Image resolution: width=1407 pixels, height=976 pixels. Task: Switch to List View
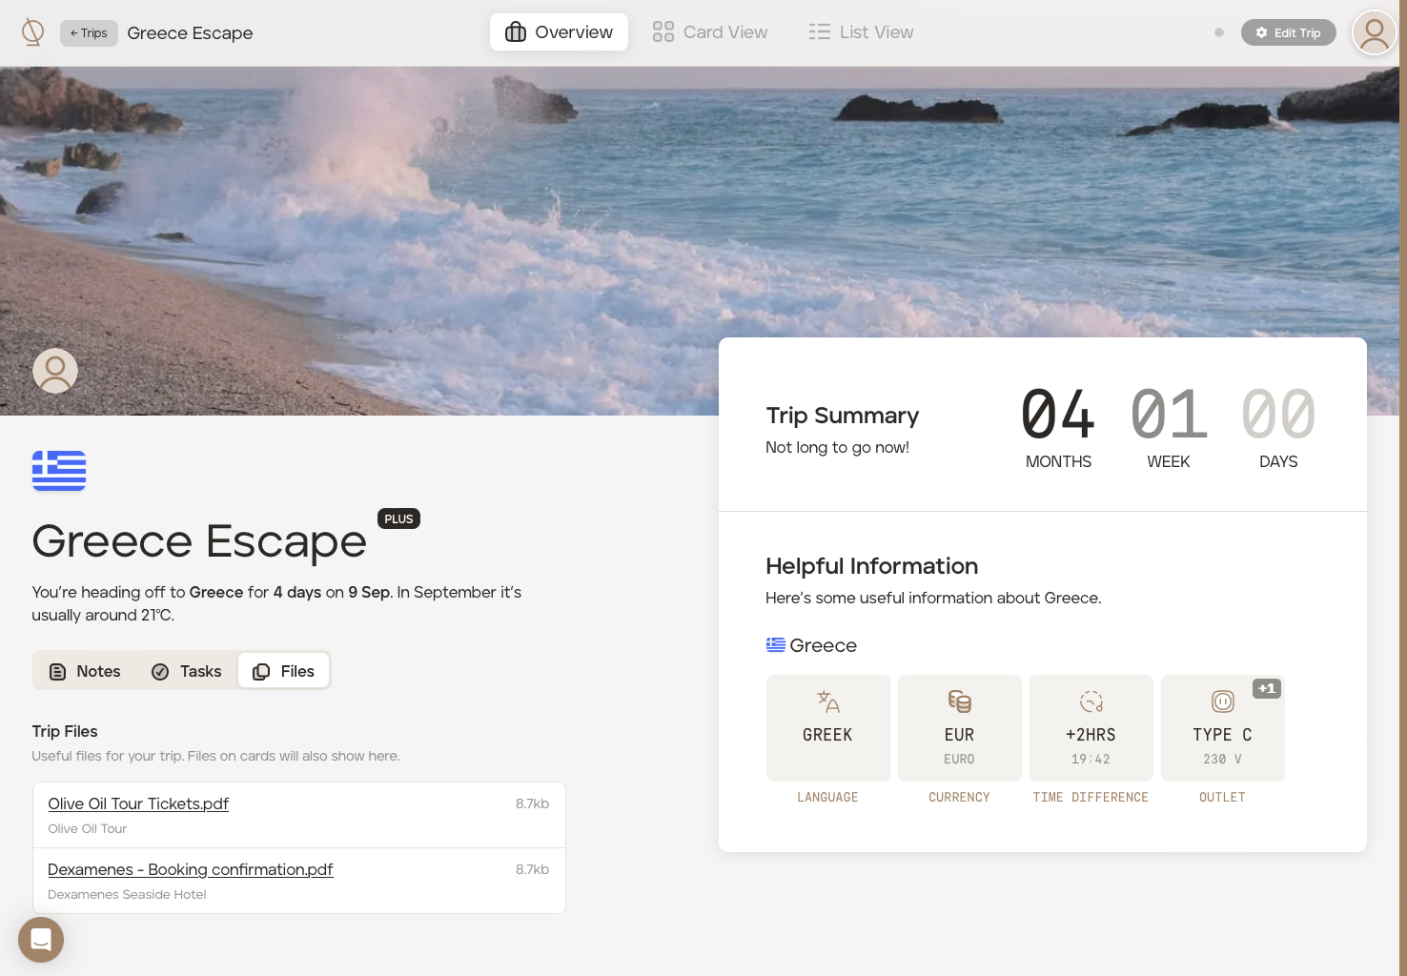[861, 32]
